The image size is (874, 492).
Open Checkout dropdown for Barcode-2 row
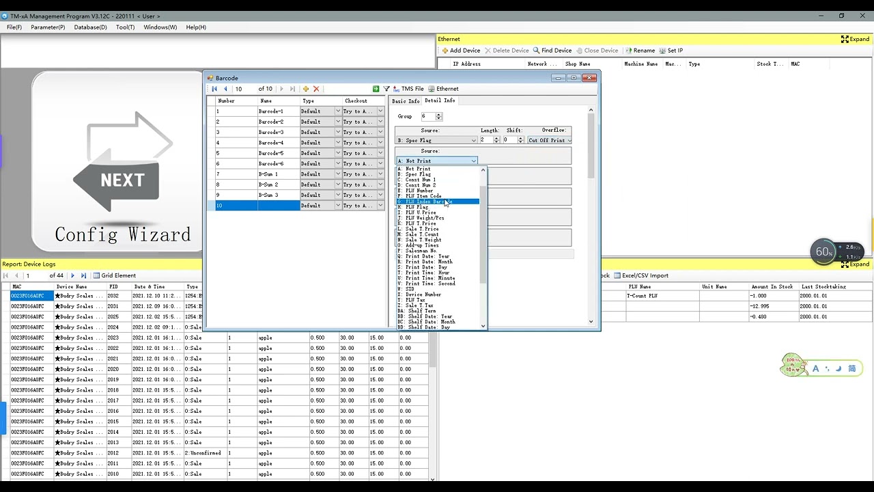coord(380,122)
